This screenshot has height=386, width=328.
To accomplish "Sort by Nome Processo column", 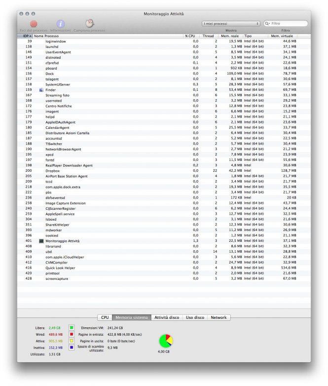I will pyautogui.click(x=109, y=36).
